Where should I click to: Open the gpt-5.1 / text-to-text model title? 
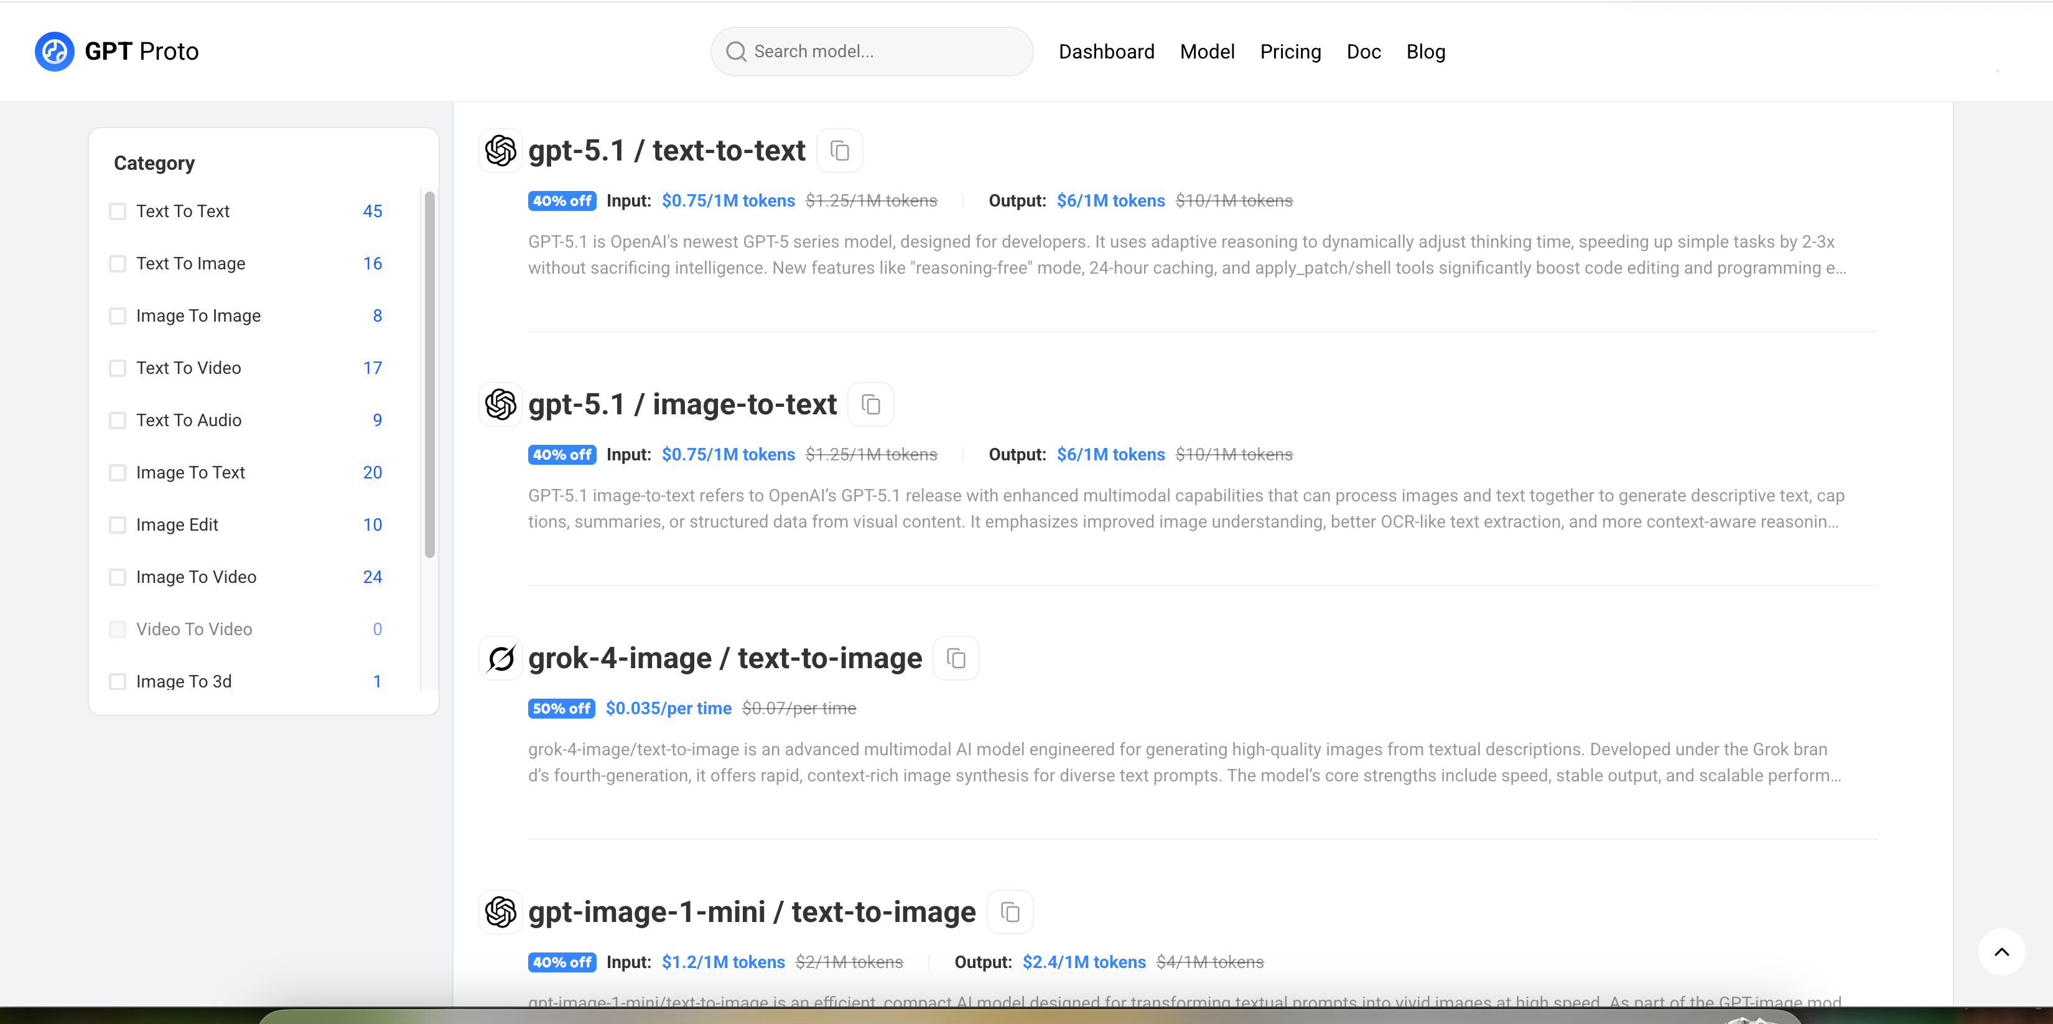(666, 151)
